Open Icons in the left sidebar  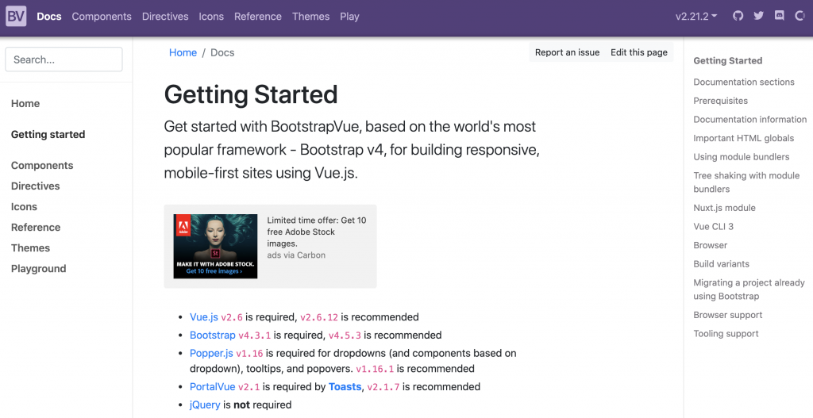point(24,207)
